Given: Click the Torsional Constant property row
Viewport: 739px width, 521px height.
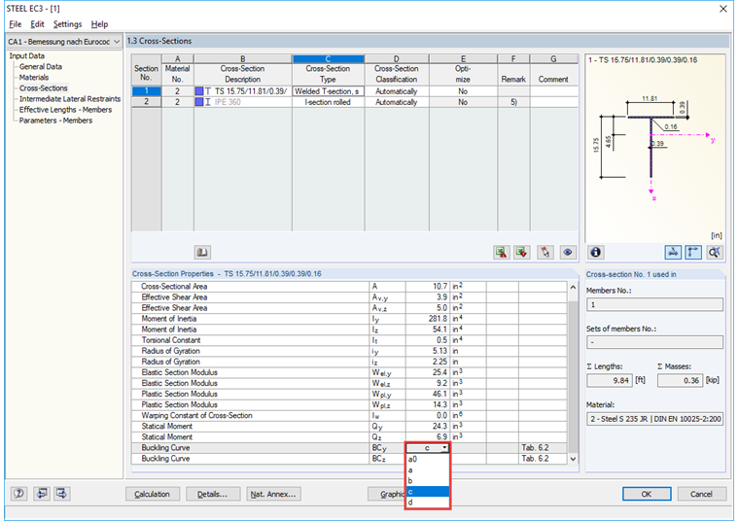Looking at the screenshot, I should 349,340.
